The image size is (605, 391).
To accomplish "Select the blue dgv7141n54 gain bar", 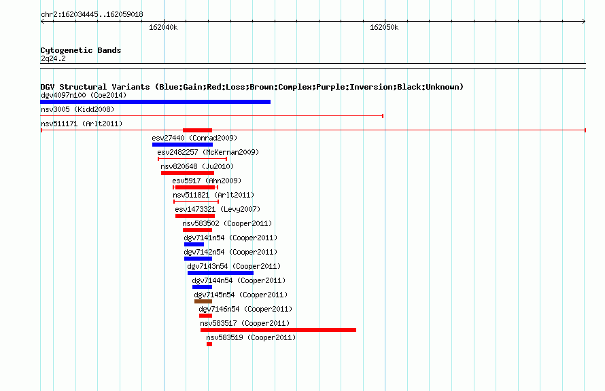I will [x=194, y=244].
